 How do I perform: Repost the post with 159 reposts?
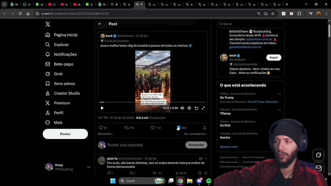pos(127,128)
